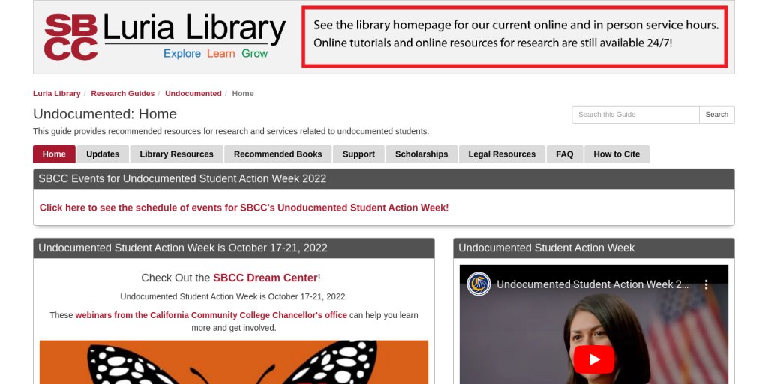Follow the Luria Library breadcrumb link
The image size is (768, 384).
click(x=57, y=94)
